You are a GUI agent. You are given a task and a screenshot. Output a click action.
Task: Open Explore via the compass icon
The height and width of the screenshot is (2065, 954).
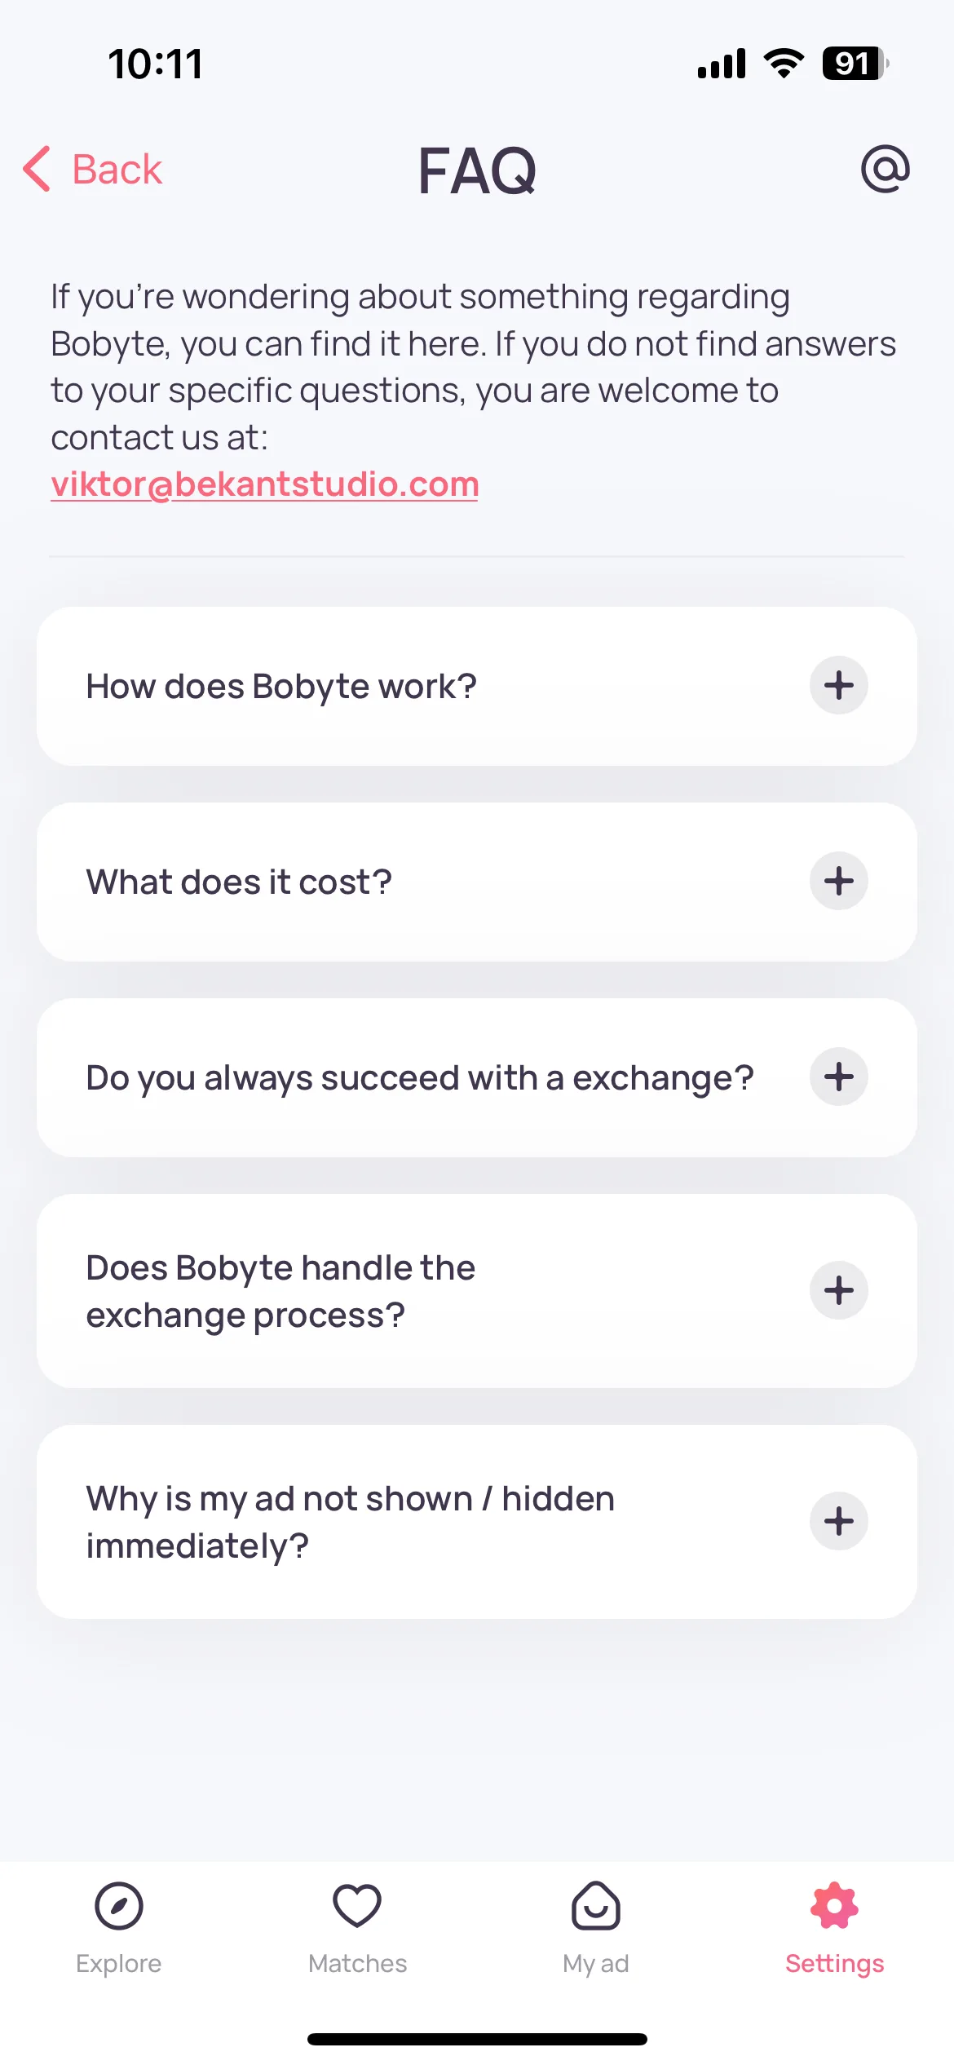point(119,1906)
